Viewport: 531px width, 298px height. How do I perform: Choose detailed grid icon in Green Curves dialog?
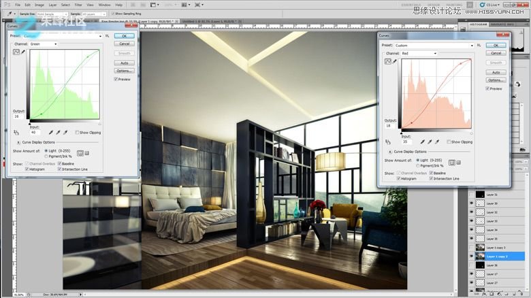86,153
